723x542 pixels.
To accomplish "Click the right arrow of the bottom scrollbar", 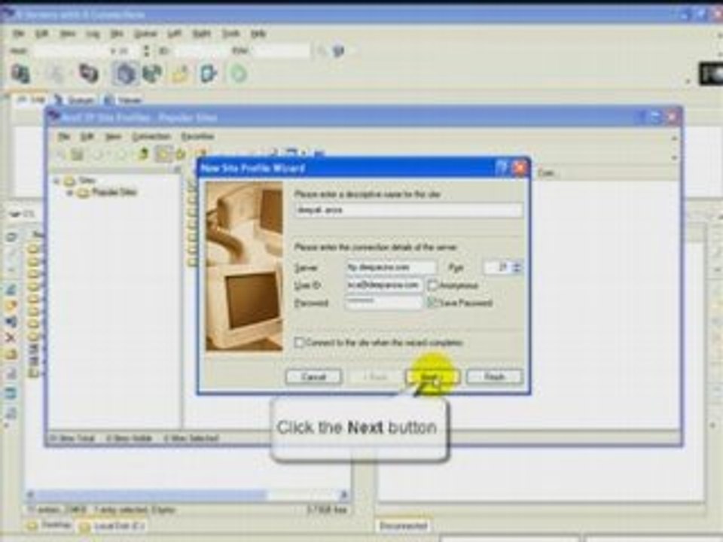I will coord(344,495).
